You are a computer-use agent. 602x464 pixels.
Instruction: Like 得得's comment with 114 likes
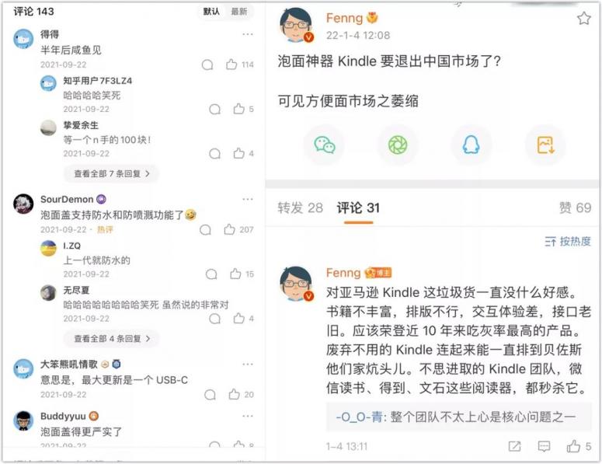click(x=231, y=65)
